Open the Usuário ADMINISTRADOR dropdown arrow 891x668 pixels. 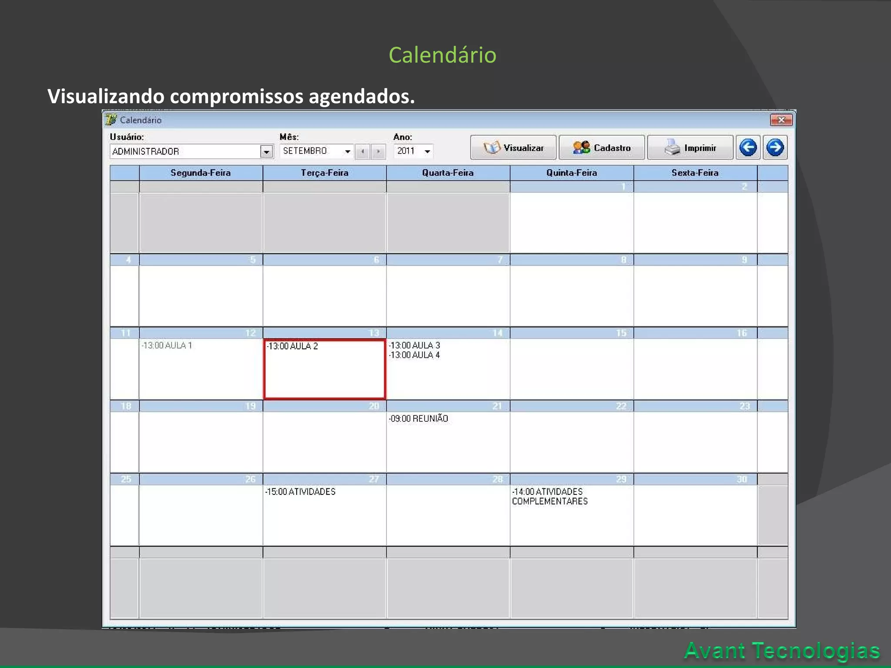[x=267, y=151]
